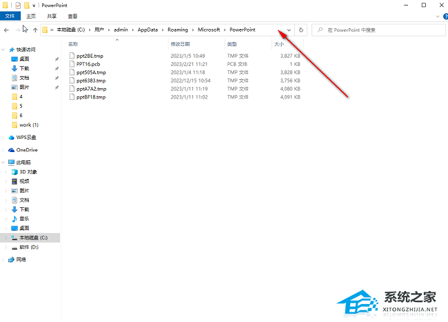Click the Roaming breadcrumb segment

click(178, 30)
